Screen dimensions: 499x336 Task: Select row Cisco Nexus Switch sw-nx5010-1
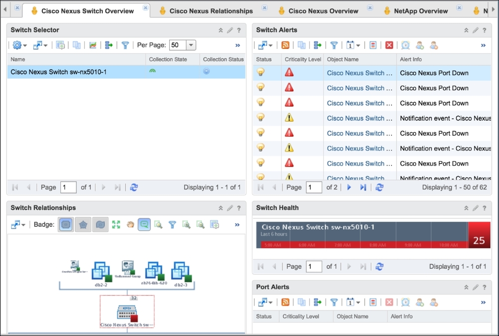[x=126, y=72]
